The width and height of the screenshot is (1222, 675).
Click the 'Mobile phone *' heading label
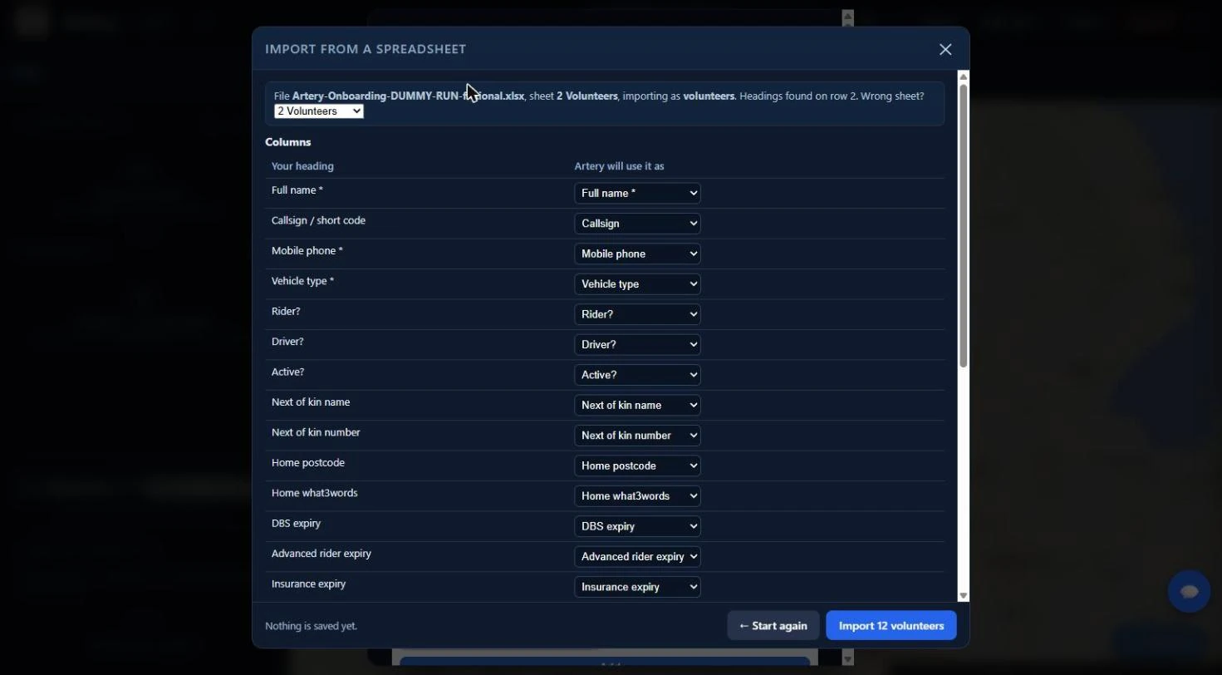pos(307,251)
